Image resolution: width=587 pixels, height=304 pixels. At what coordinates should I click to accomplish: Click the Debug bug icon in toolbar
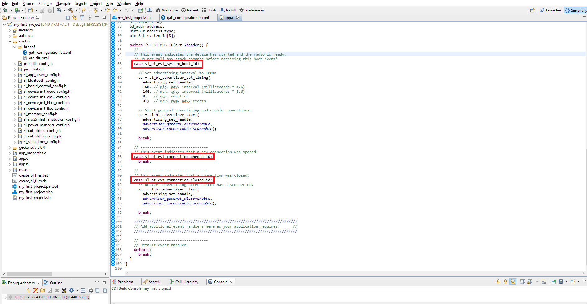(5, 10)
